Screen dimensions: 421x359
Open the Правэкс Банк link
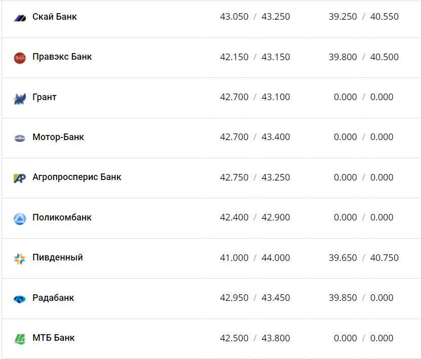point(62,57)
